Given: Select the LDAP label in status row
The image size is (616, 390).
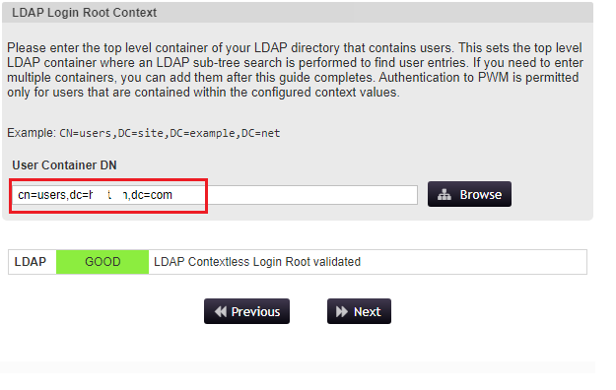Looking at the screenshot, I should pyautogui.click(x=31, y=262).
